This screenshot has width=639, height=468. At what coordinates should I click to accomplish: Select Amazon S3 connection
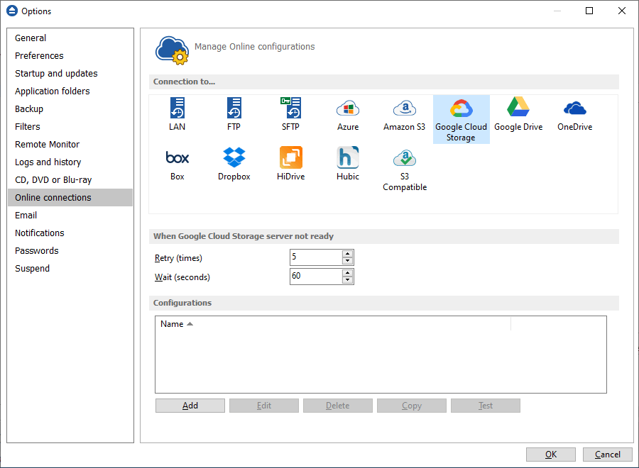click(x=404, y=114)
